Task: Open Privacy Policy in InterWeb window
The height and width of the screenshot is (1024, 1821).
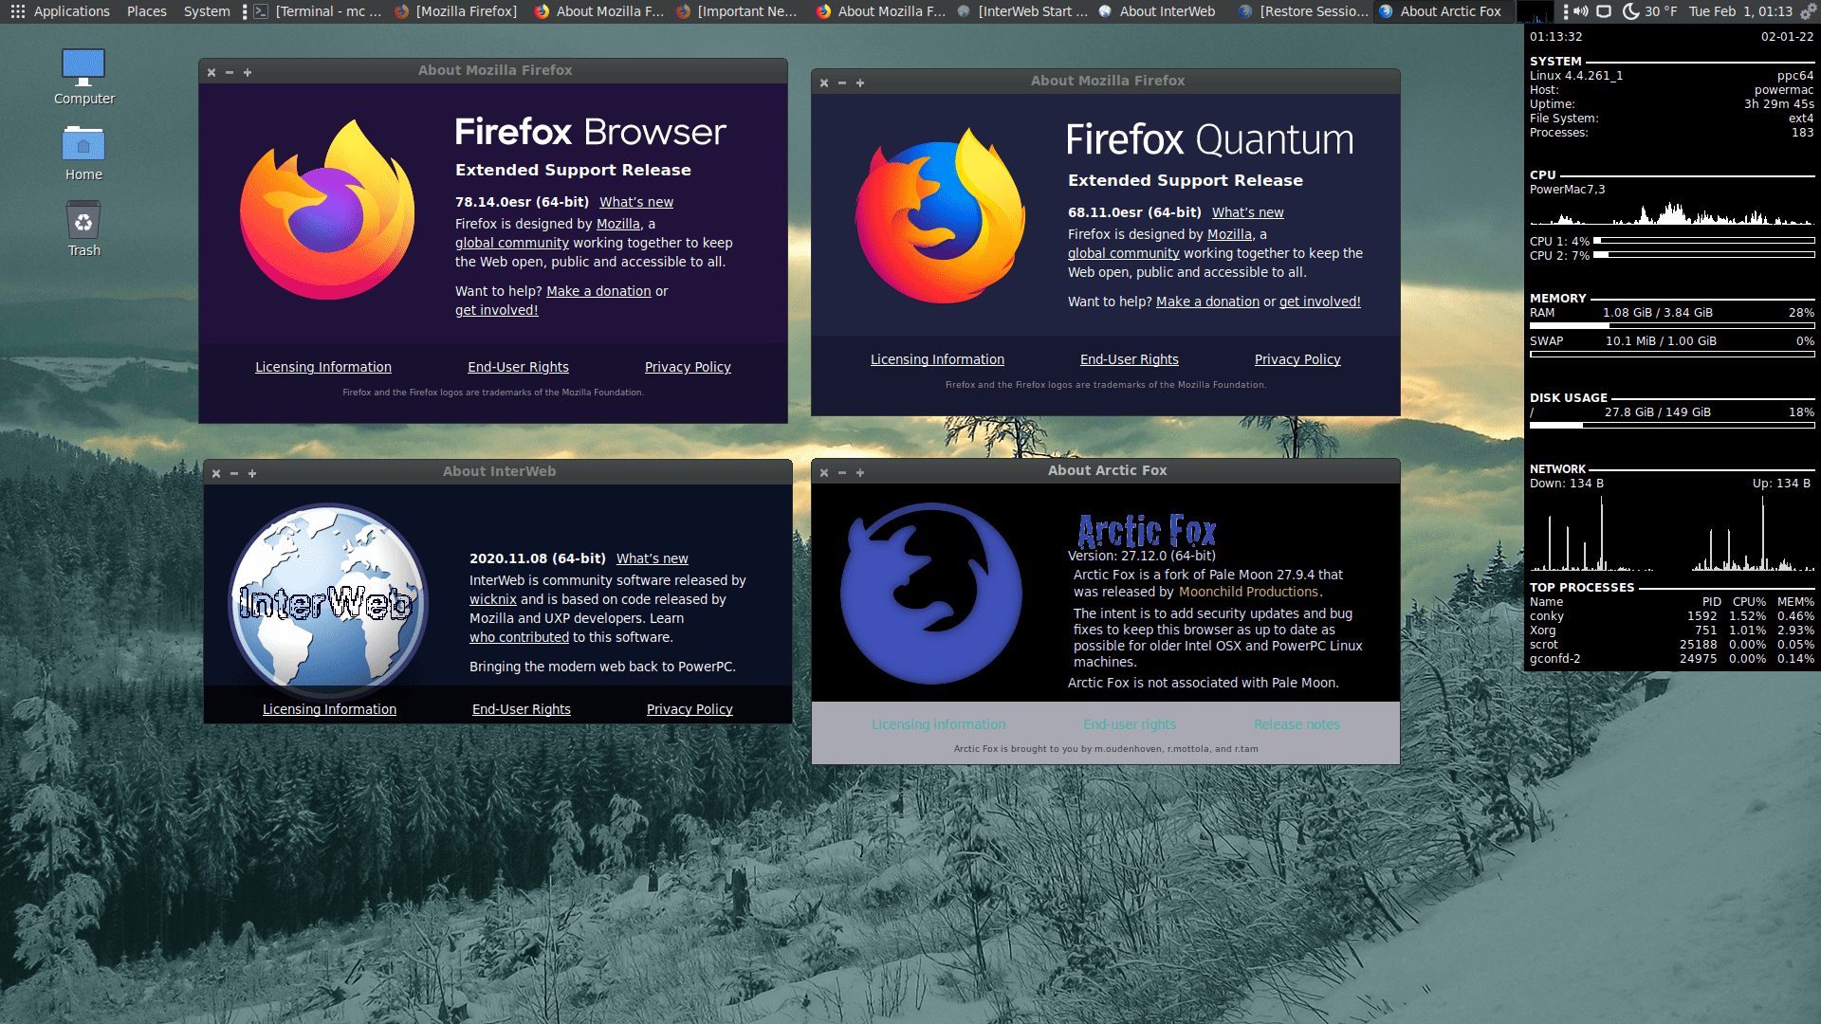Action: click(689, 709)
